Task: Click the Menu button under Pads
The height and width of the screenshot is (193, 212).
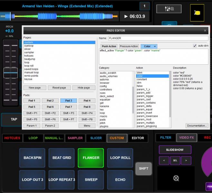Action: click(x=87, y=126)
